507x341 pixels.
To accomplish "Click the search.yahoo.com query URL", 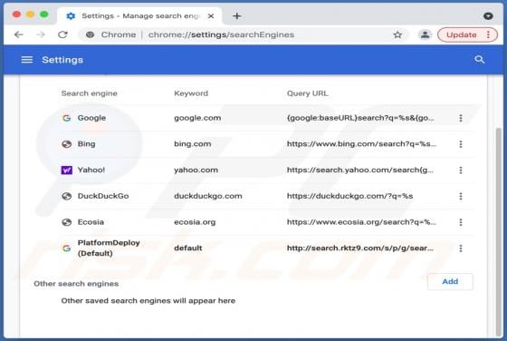I will (x=360, y=170).
